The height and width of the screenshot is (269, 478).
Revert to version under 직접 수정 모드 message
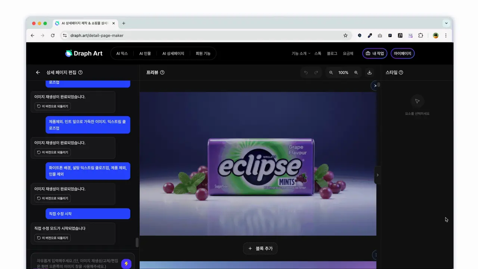tap(52, 238)
